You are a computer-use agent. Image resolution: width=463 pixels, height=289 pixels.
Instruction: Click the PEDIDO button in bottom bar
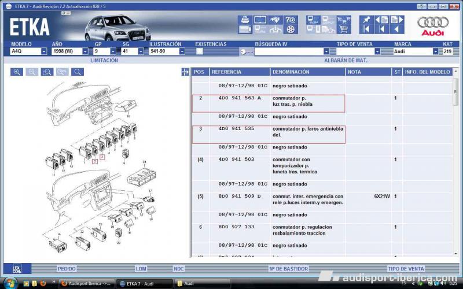[67, 269]
